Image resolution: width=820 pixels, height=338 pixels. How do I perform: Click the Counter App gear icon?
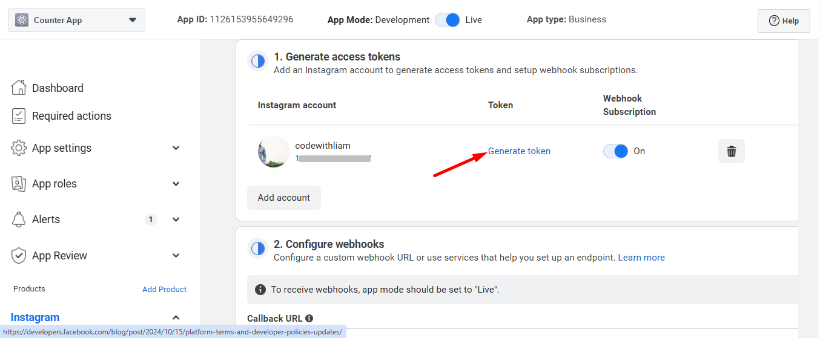(22, 20)
